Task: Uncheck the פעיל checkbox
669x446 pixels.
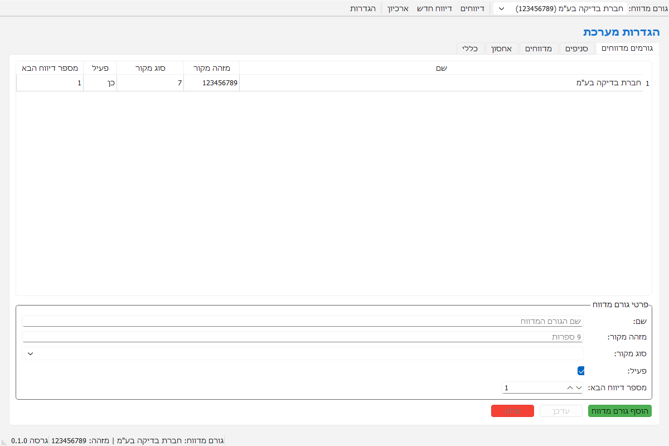Action: [581, 370]
